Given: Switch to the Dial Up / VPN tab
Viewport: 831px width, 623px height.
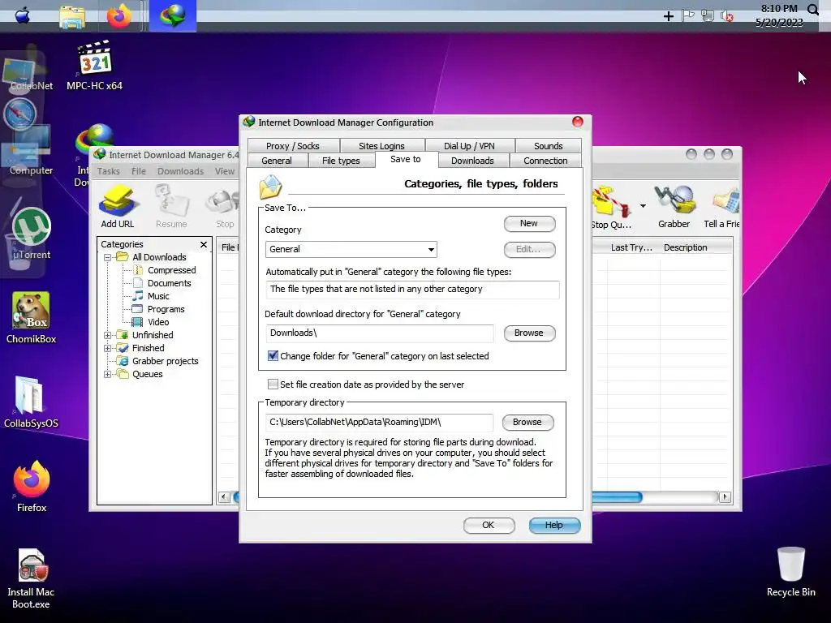Looking at the screenshot, I should (x=469, y=146).
